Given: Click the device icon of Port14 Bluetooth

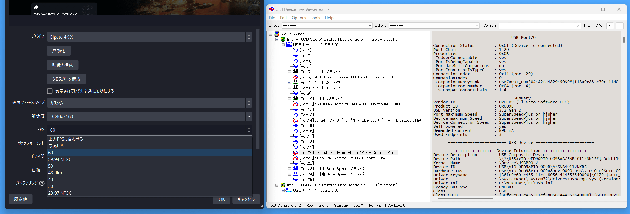Looking at the screenshot, I should (295, 120).
